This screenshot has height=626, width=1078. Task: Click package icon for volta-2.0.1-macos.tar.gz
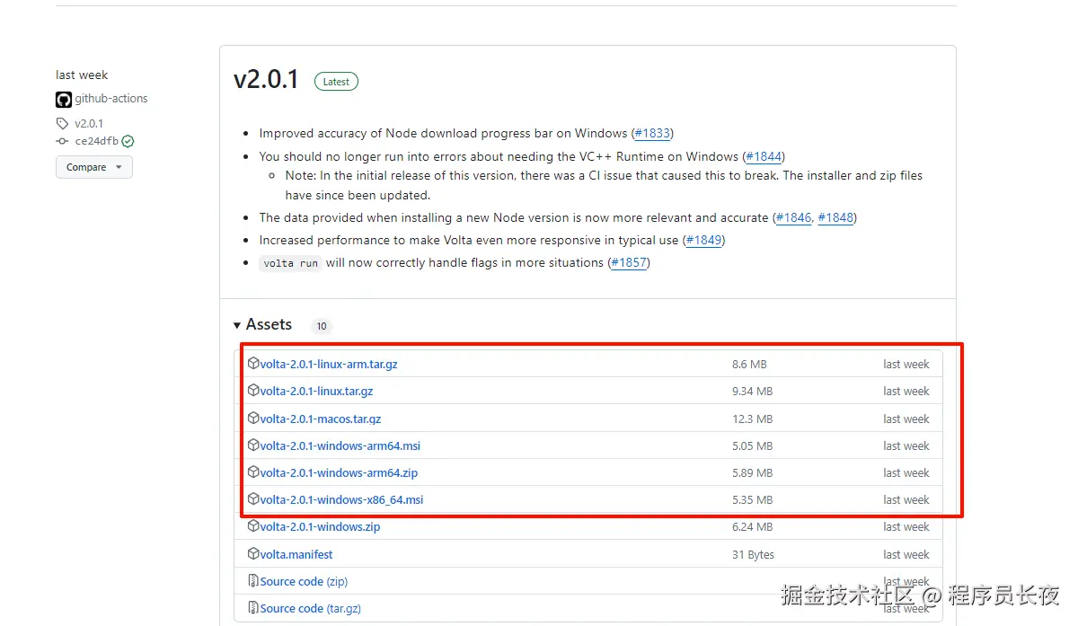253,419
